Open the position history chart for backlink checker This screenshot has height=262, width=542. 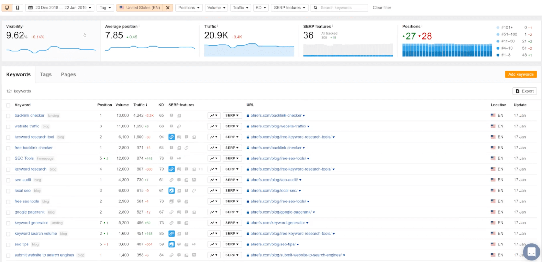pyautogui.click(x=214, y=116)
